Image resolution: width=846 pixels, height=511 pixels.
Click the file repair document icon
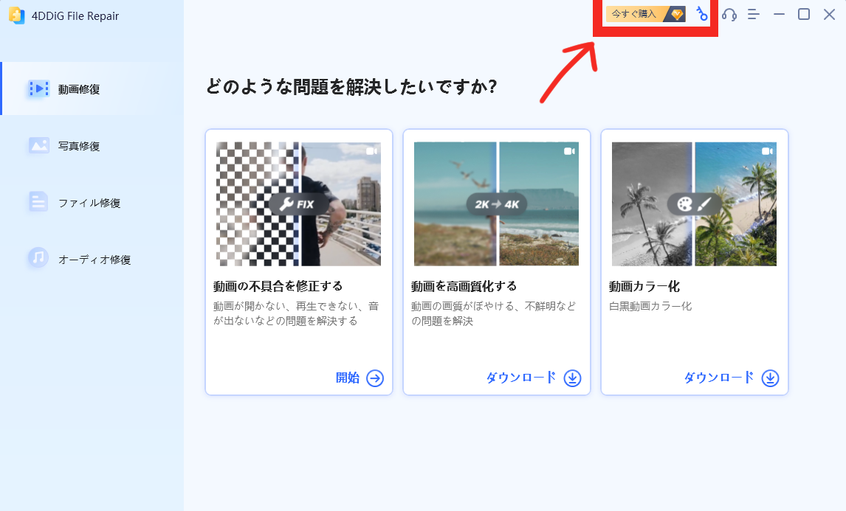pos(38,202)
